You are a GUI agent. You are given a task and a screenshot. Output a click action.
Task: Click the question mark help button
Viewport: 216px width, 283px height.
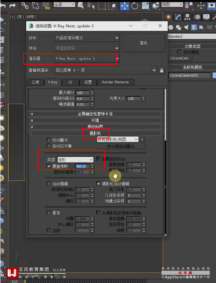[142, 139]
